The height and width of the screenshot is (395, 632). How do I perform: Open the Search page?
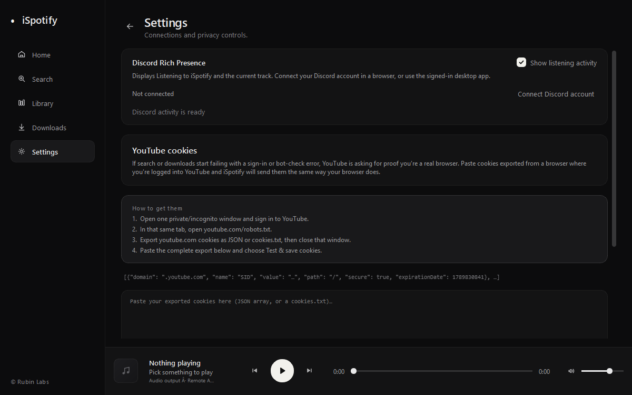click(53, 79)
